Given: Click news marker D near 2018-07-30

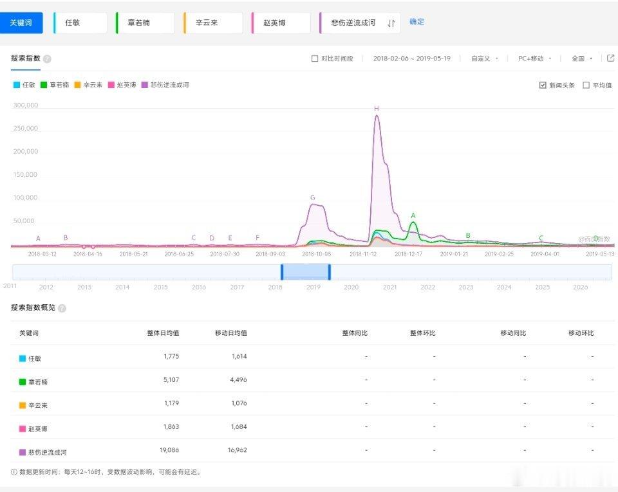Looking at the screenshot, I should click(212, 238).
